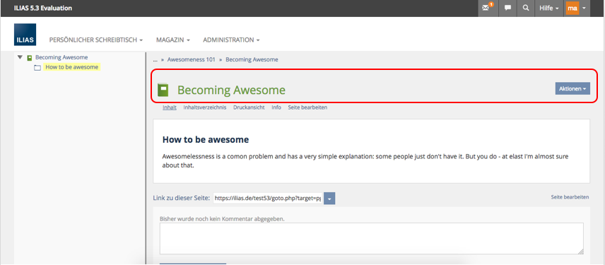Open the Persönlicher Schreibtisch menu
The image size is (605, 265).
pos(96,40)
